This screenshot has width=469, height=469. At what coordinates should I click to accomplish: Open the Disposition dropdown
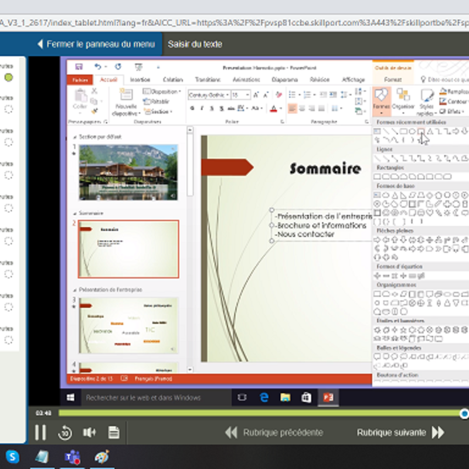coord(162,91)
